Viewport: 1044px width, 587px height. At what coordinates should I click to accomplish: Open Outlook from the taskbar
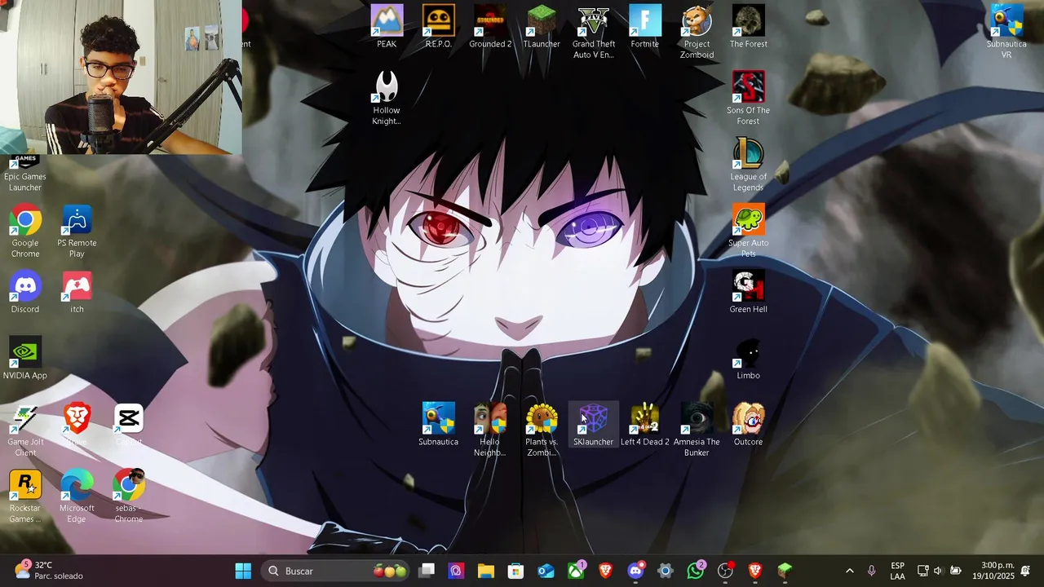tap(546, 571)
